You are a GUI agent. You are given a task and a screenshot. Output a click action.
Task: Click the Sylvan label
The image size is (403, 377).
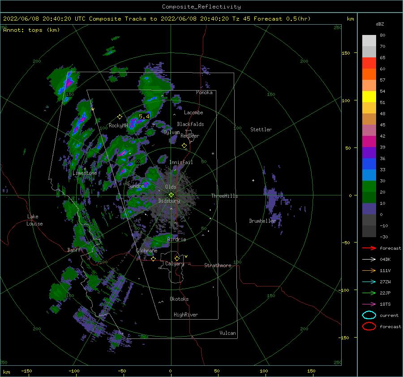(x=171, y=132)
